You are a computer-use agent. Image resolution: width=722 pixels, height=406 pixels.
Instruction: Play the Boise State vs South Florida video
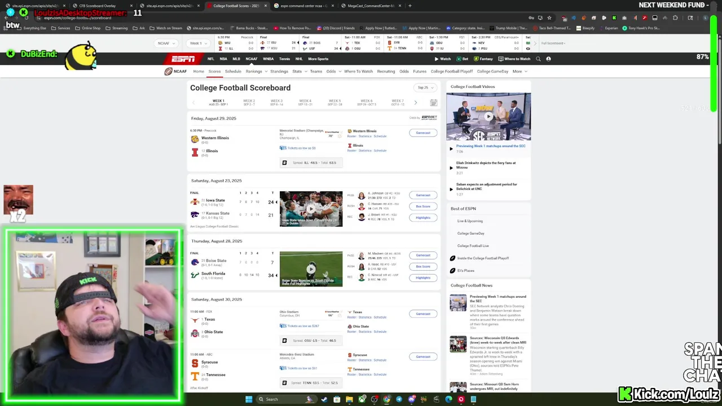pyautogui.click(x=311, y=269)
